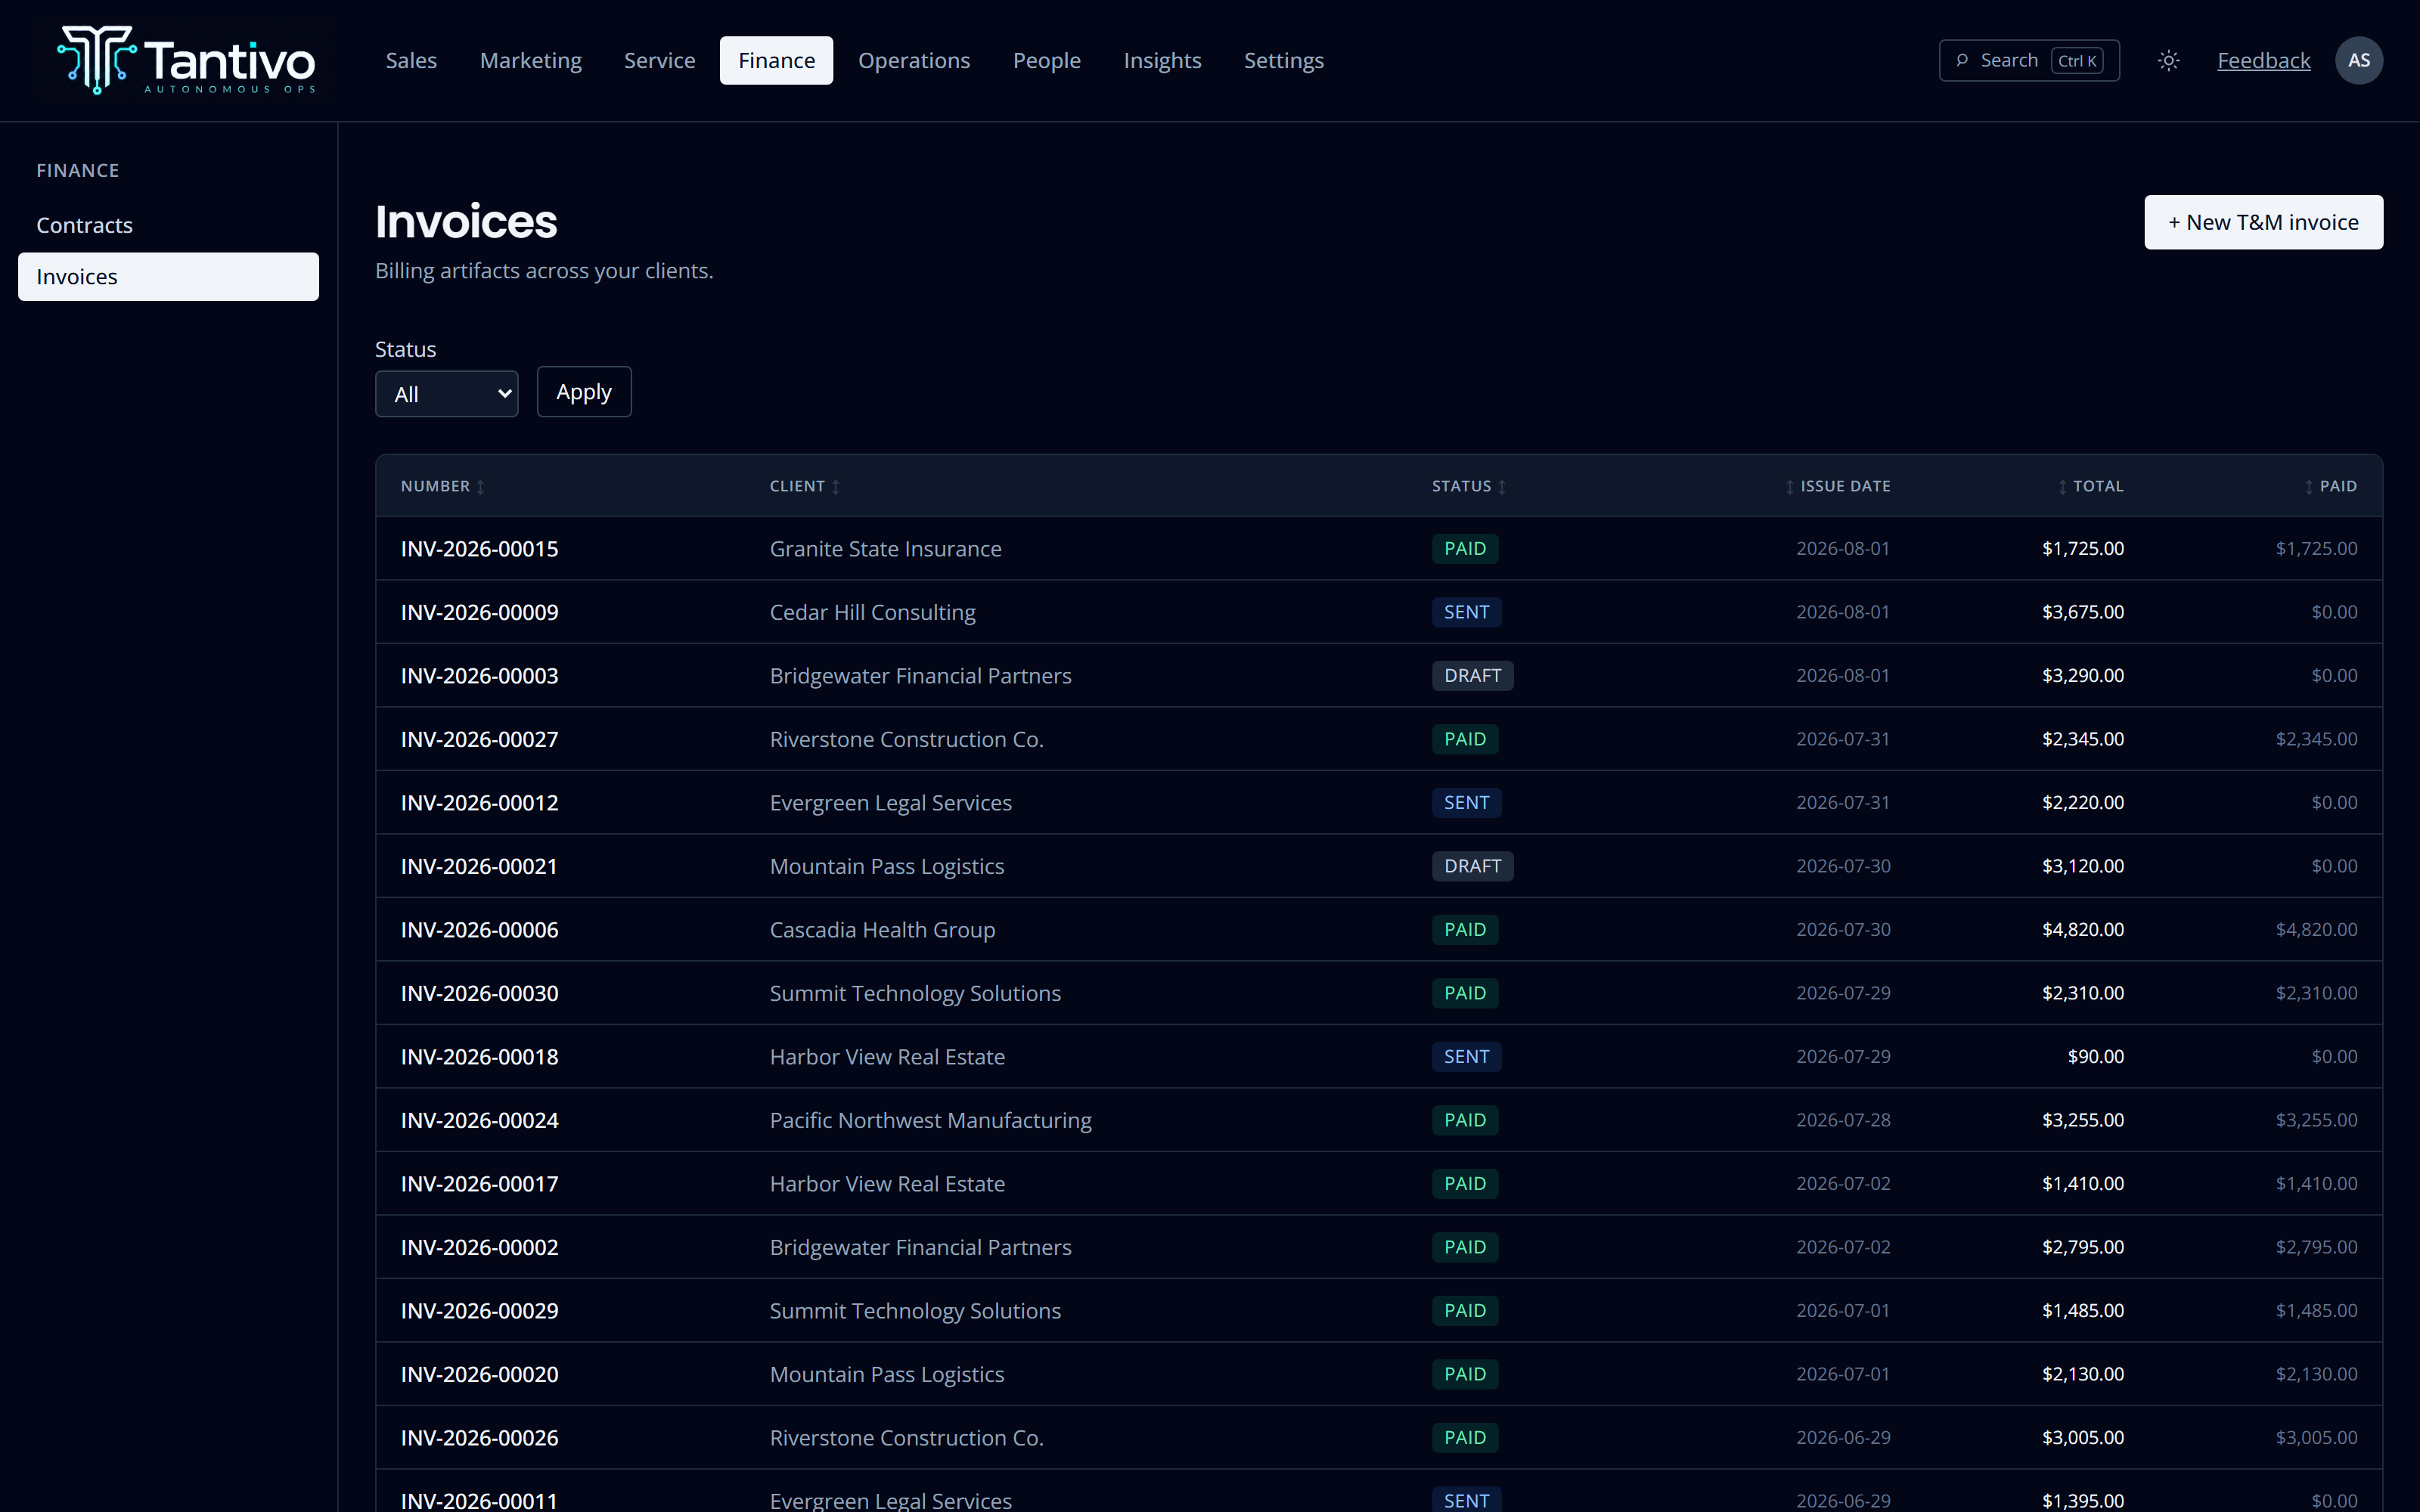
Task: Select the Finance tab
Action: 776,61
